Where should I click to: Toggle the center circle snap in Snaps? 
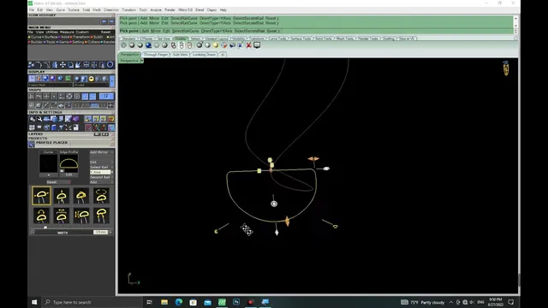coord(77,97)
